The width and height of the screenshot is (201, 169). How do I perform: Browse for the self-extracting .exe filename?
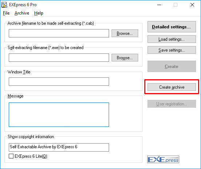125,58
